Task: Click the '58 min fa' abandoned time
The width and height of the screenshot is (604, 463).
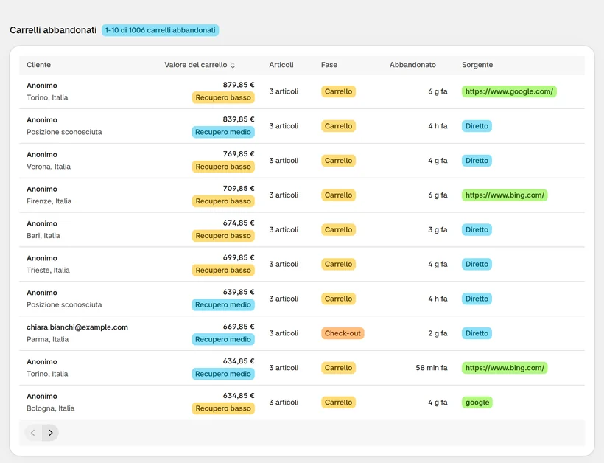Action: (x=432, y=368)
